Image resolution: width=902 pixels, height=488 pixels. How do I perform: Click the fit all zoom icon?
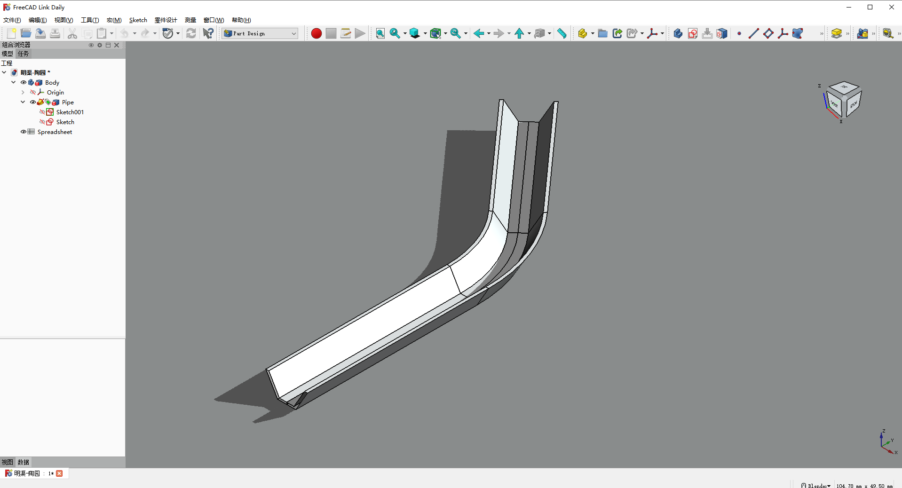click(x=380, y=33)
